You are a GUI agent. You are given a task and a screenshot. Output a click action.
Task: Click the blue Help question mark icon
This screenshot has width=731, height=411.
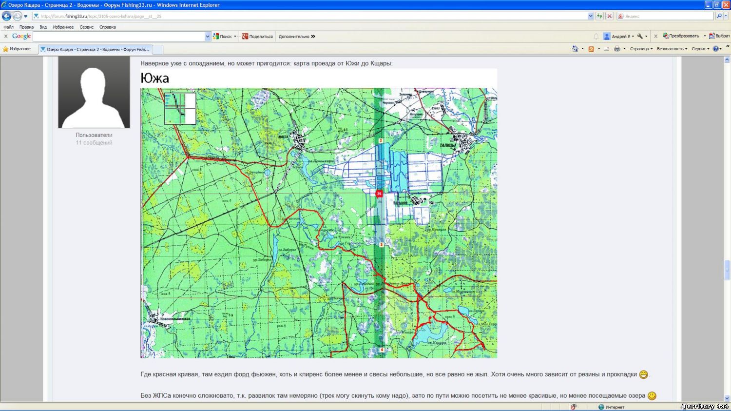pyautogui.click(x=715, y=49)
